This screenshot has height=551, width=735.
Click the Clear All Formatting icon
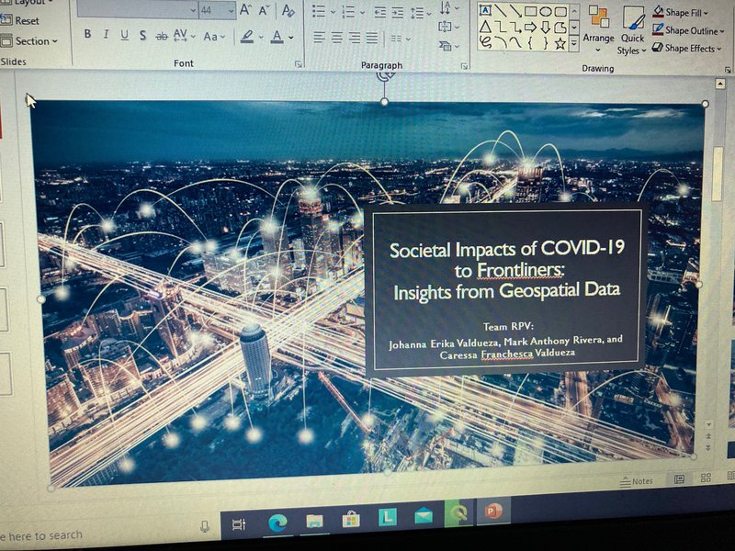click(288, 11)
